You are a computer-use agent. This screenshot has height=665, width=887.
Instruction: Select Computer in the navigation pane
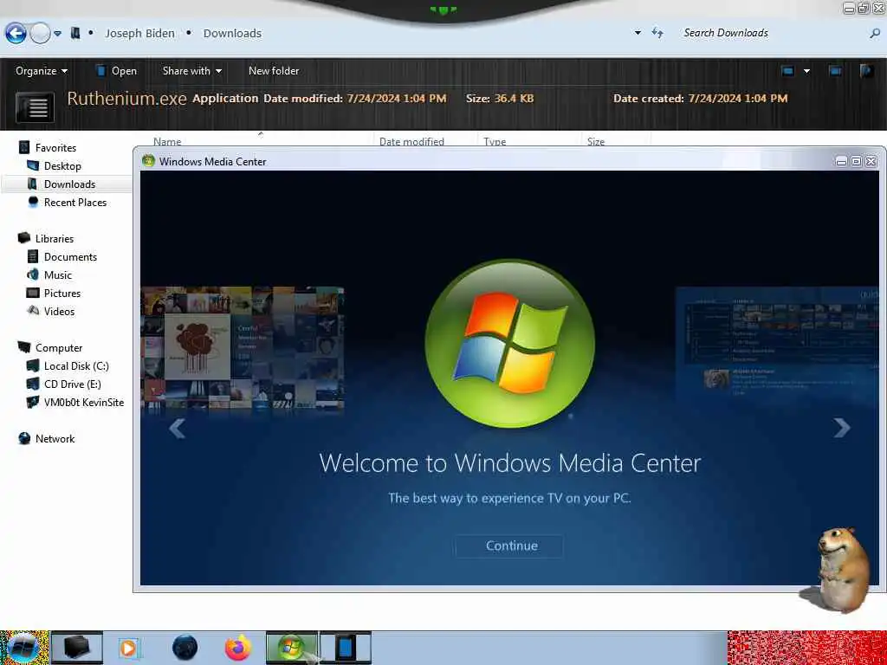pyautogui.click(x=59, y=348)
